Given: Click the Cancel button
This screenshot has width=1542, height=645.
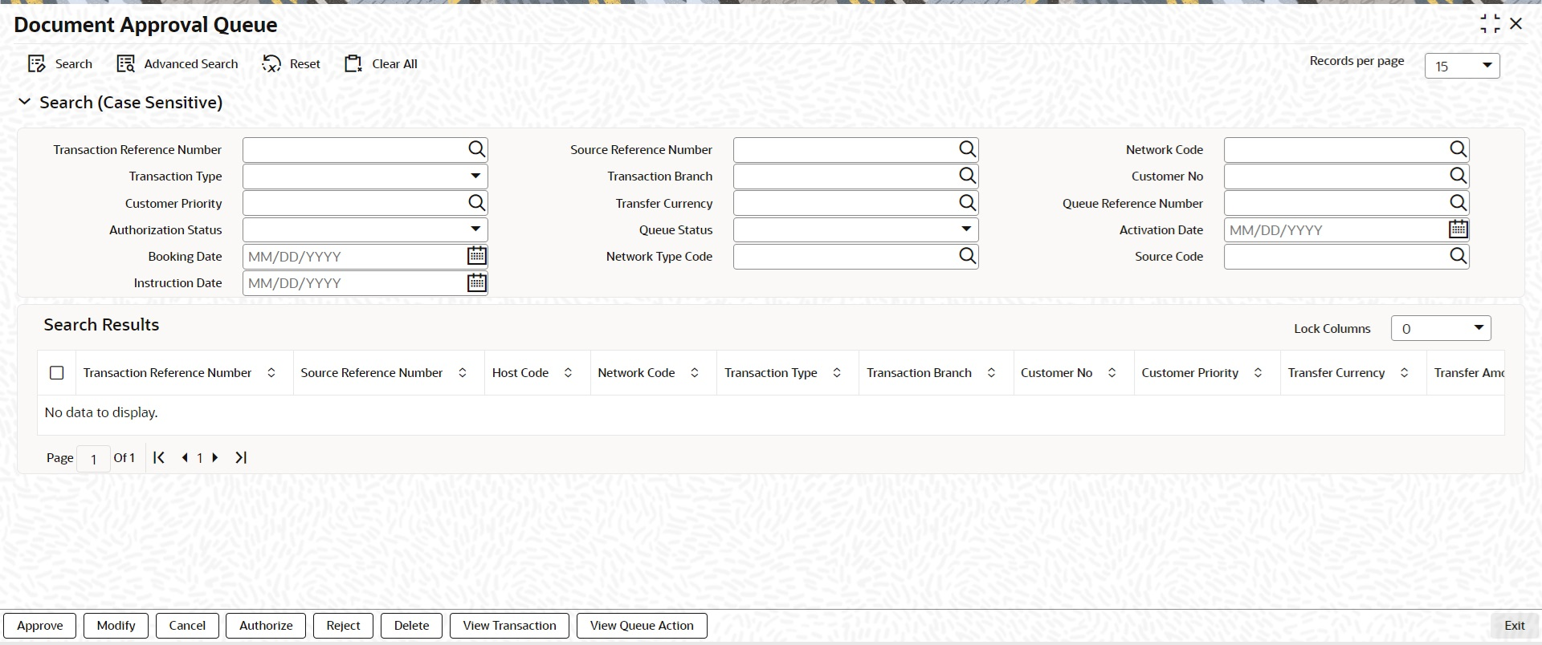Looking at the screenshot, I should point(187,626).
